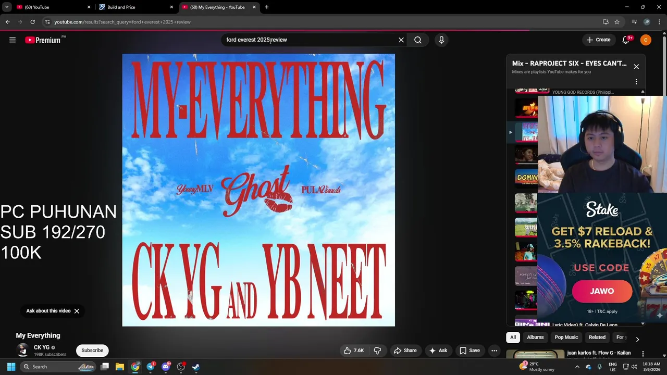Screen dimensions: 667x375
Task: Open File Explorer from the taskbar
Action: 120,367
